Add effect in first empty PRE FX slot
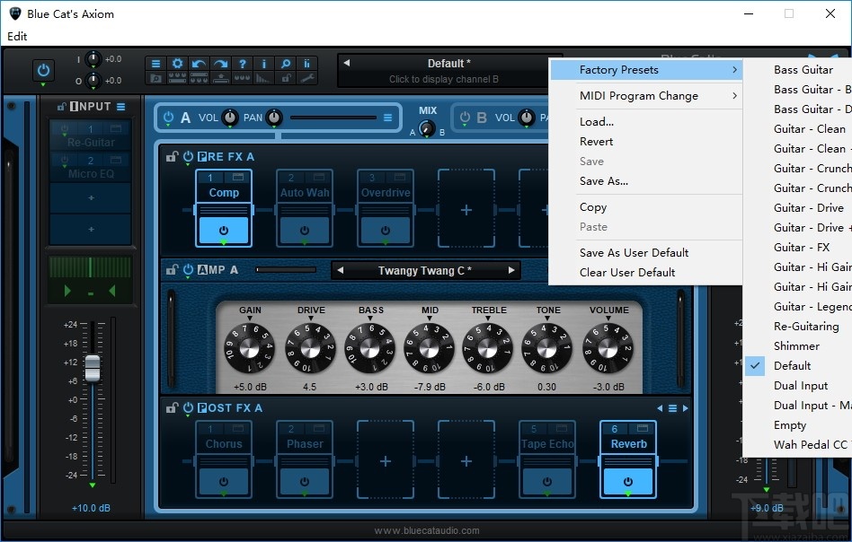The height and width of the screenshot is (542, 852). (466, 209)
